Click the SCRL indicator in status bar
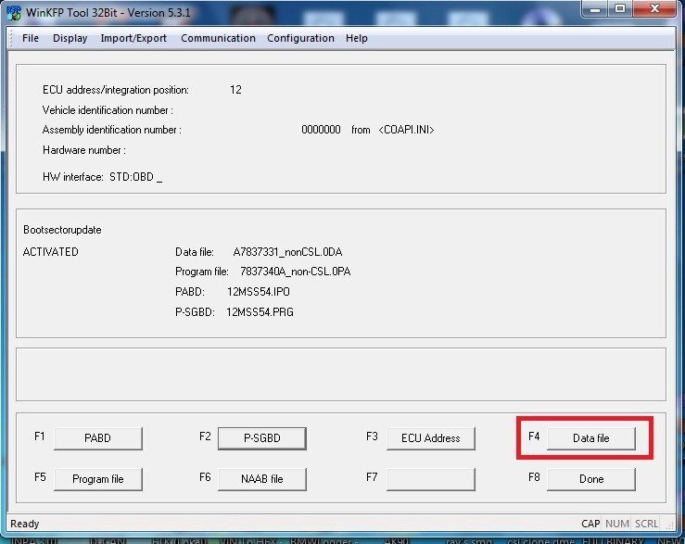This screenshot has height=544, width=685. click(x=646, y=524)
